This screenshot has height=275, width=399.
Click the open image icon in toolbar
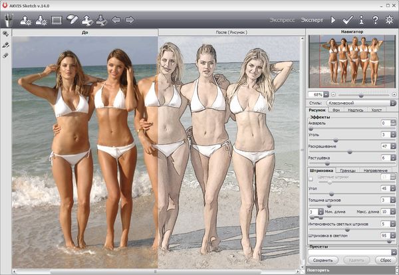pos(26,20)
